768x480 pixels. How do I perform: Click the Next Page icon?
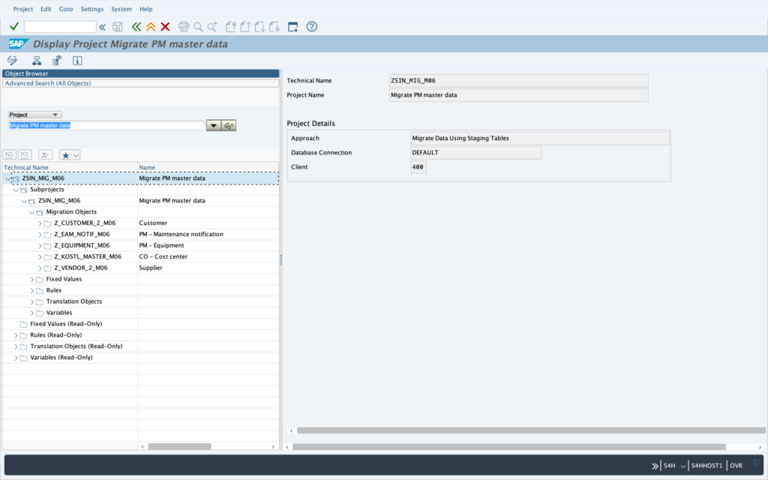click(260, 27)
